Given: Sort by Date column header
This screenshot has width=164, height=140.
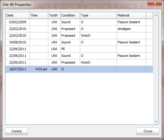Looking at the screenshot, I should click(17, 15).
